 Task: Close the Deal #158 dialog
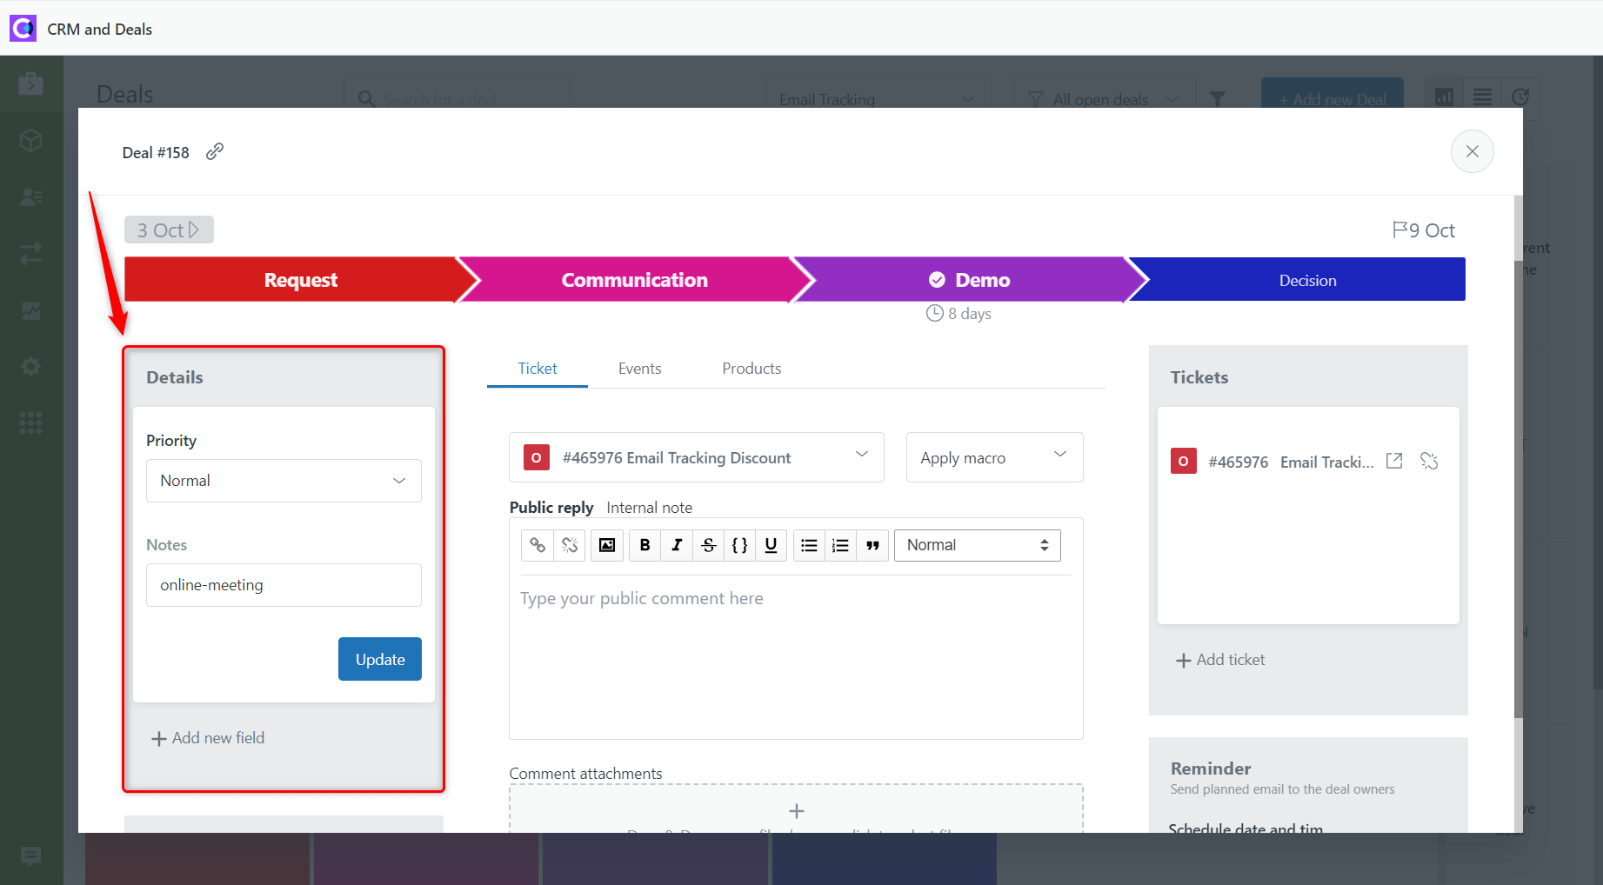[1472, 151]
